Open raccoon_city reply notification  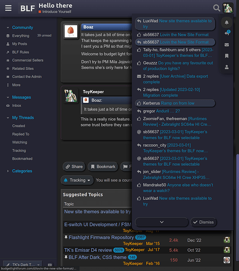pos(175,148)
